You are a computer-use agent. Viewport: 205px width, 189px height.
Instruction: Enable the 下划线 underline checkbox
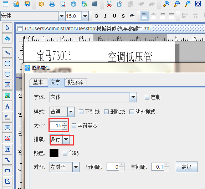click(81, 112)
